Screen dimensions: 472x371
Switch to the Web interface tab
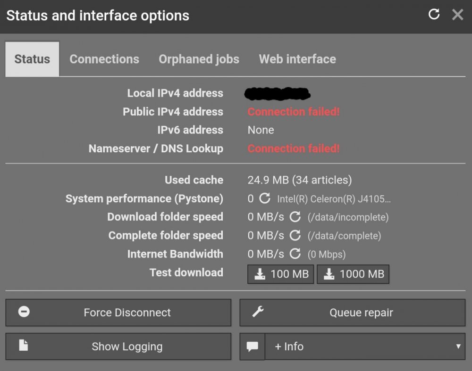[x=297, y=59]
